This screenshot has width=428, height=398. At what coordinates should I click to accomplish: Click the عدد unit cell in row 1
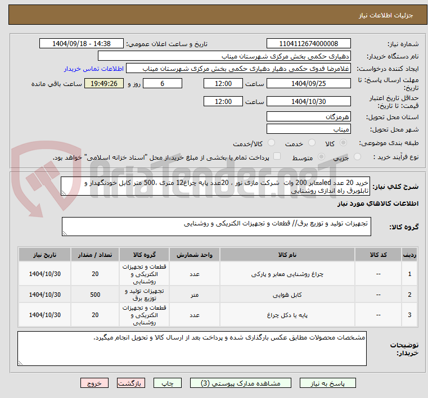point(195,274)
